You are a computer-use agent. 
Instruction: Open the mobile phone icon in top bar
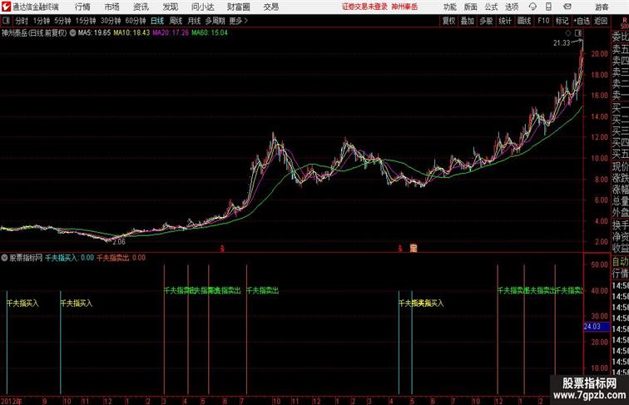click(x=548, y=7)
